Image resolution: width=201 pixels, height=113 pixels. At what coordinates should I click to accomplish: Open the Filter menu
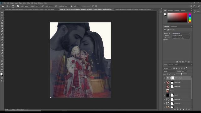pos(29,3)
